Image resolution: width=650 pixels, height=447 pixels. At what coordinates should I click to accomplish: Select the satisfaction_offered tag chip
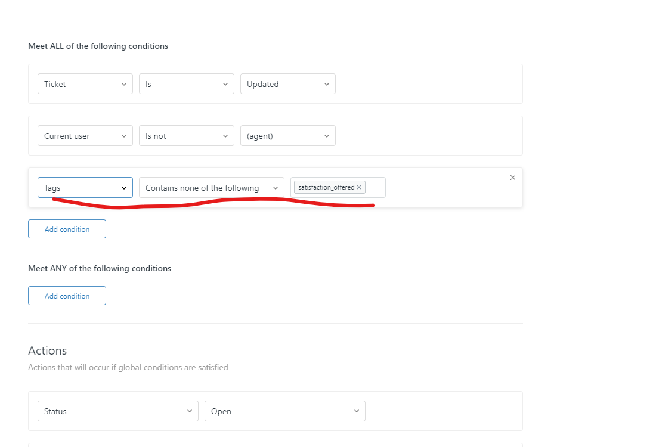[x=326, y=187]
